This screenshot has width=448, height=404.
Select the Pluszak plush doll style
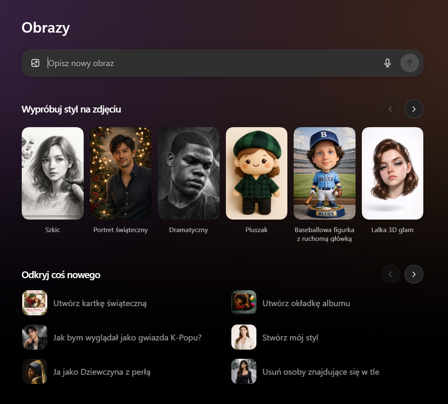(x=256, y=173)
